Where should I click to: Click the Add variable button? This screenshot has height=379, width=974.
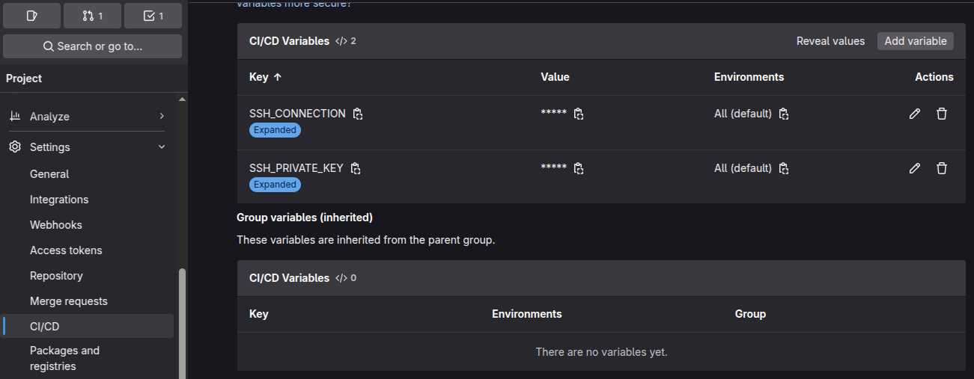point(915,41)
